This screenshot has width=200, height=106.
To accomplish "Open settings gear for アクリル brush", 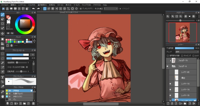I will pos(31,91).
